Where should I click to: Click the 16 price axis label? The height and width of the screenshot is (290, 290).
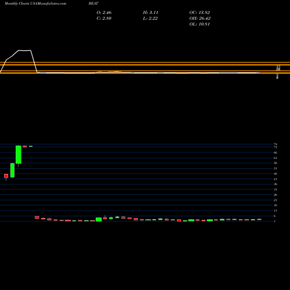click(x=275, y=205)
